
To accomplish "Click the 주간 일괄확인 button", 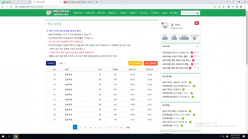I will 135,63.
